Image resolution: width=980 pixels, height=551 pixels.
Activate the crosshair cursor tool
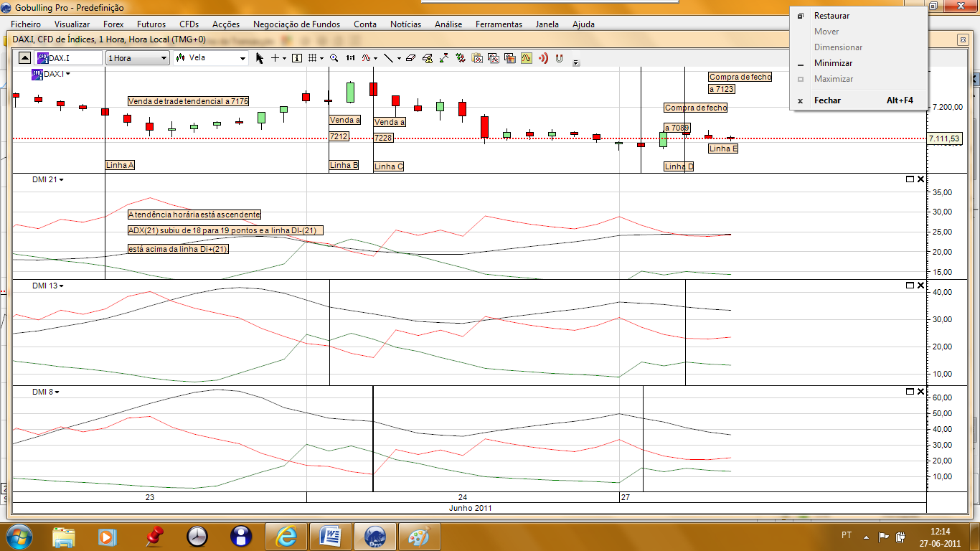click(275, 58)
